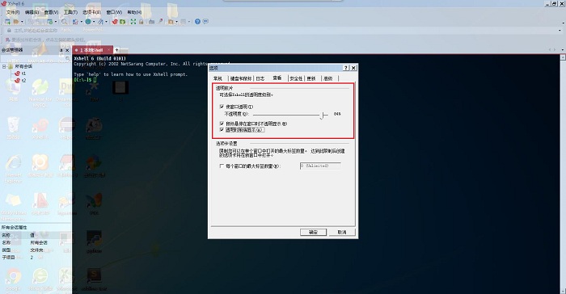Add a new tab with the + button
The image size is (566, 294).
point(116,50)
